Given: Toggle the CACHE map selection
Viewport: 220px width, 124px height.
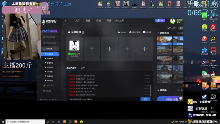Looking at the screenshot, I should (164, 50).
